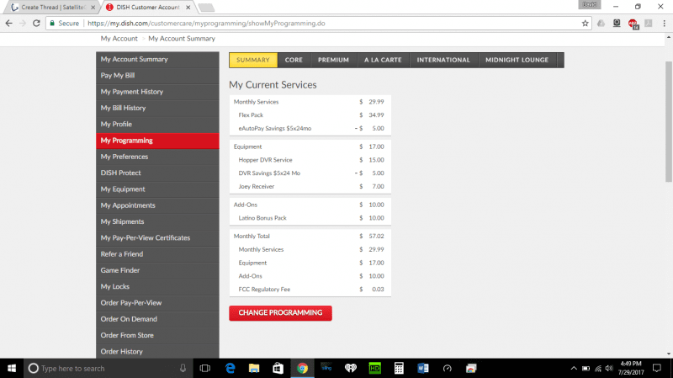Open Windows Store from the taskbar

278,368
